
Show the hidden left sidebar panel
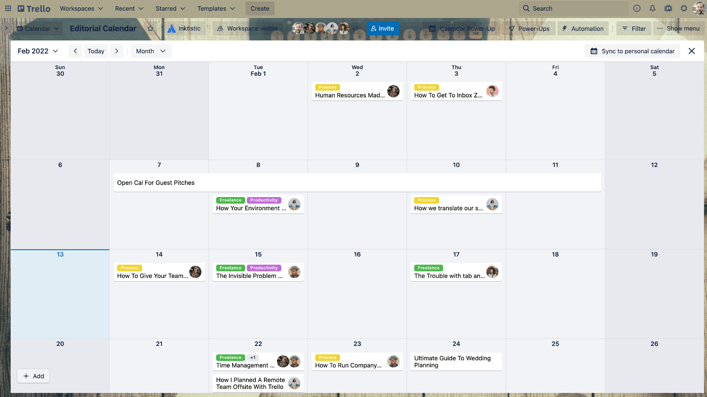coord(6,28)
